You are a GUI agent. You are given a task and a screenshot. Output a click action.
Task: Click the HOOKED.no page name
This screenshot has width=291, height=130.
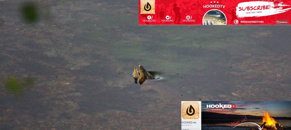189,122
